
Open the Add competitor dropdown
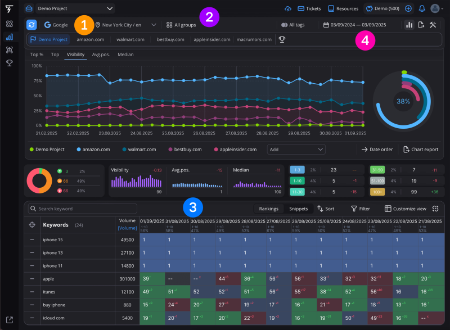pos(296,150)
